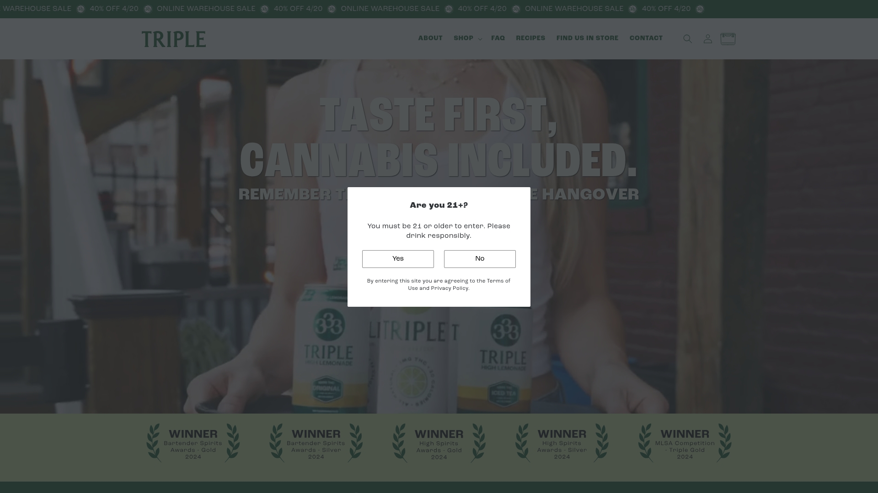878x493 pixels.
Task: Click the No button in the age gate
Action: tap(479, 259)
